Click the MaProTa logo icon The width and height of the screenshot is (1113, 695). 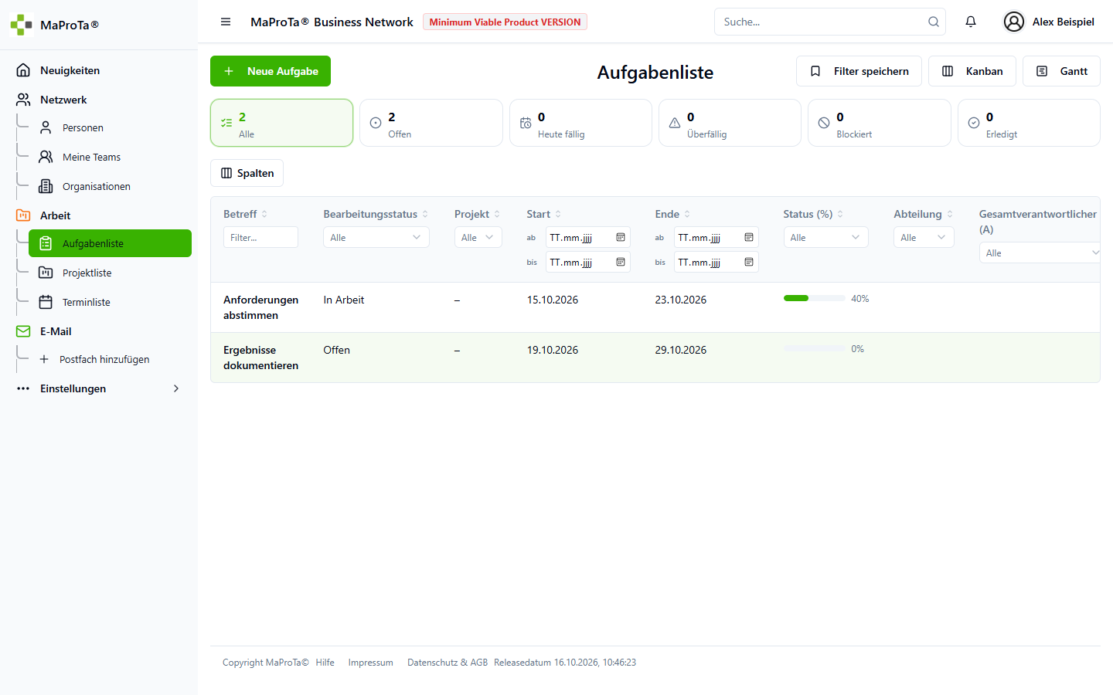coord(22,25)
